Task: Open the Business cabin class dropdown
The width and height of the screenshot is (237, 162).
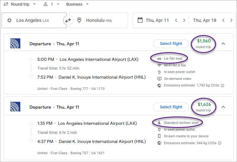Action: [x=77, y=4]
